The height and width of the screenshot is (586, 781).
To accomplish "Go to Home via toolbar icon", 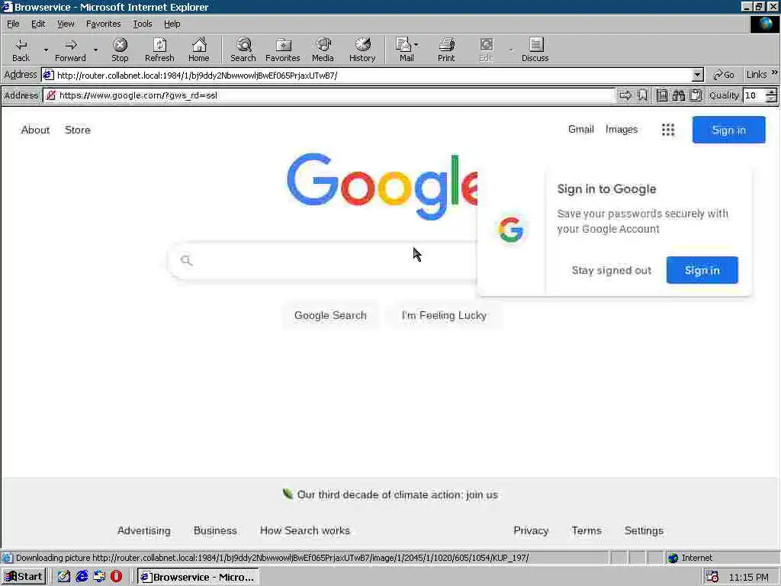I will tap(199, 50).
